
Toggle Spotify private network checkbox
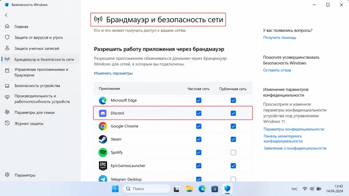tap(199, 152)
